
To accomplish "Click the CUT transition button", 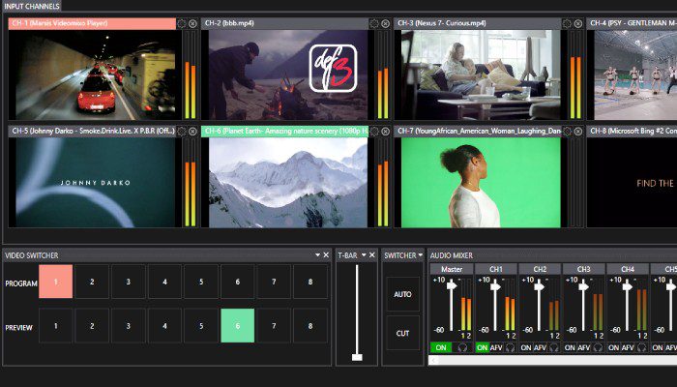I will click(x=403, y=333).
